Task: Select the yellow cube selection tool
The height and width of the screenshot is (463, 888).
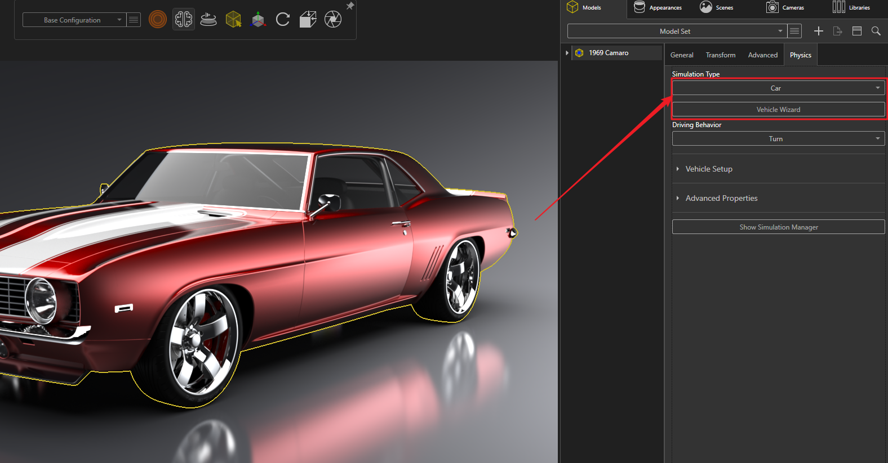Action: (233, 20)
